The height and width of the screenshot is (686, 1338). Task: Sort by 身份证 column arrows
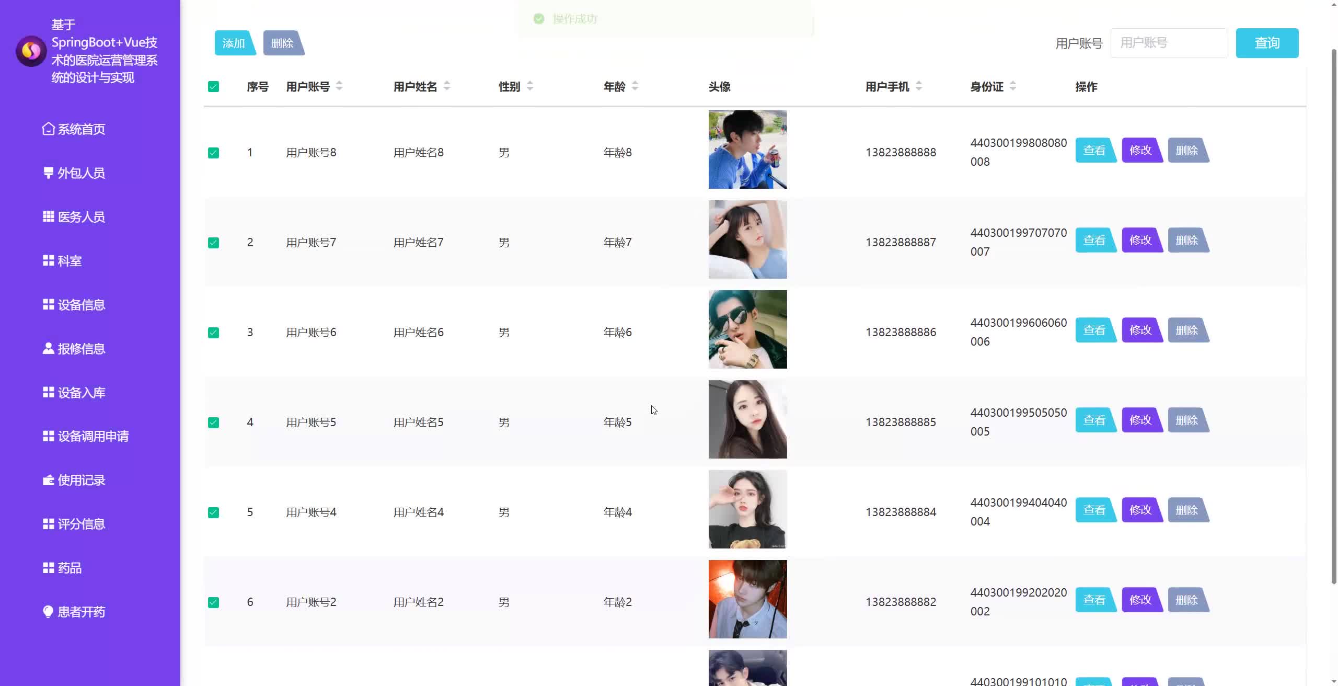(1013, 86)
